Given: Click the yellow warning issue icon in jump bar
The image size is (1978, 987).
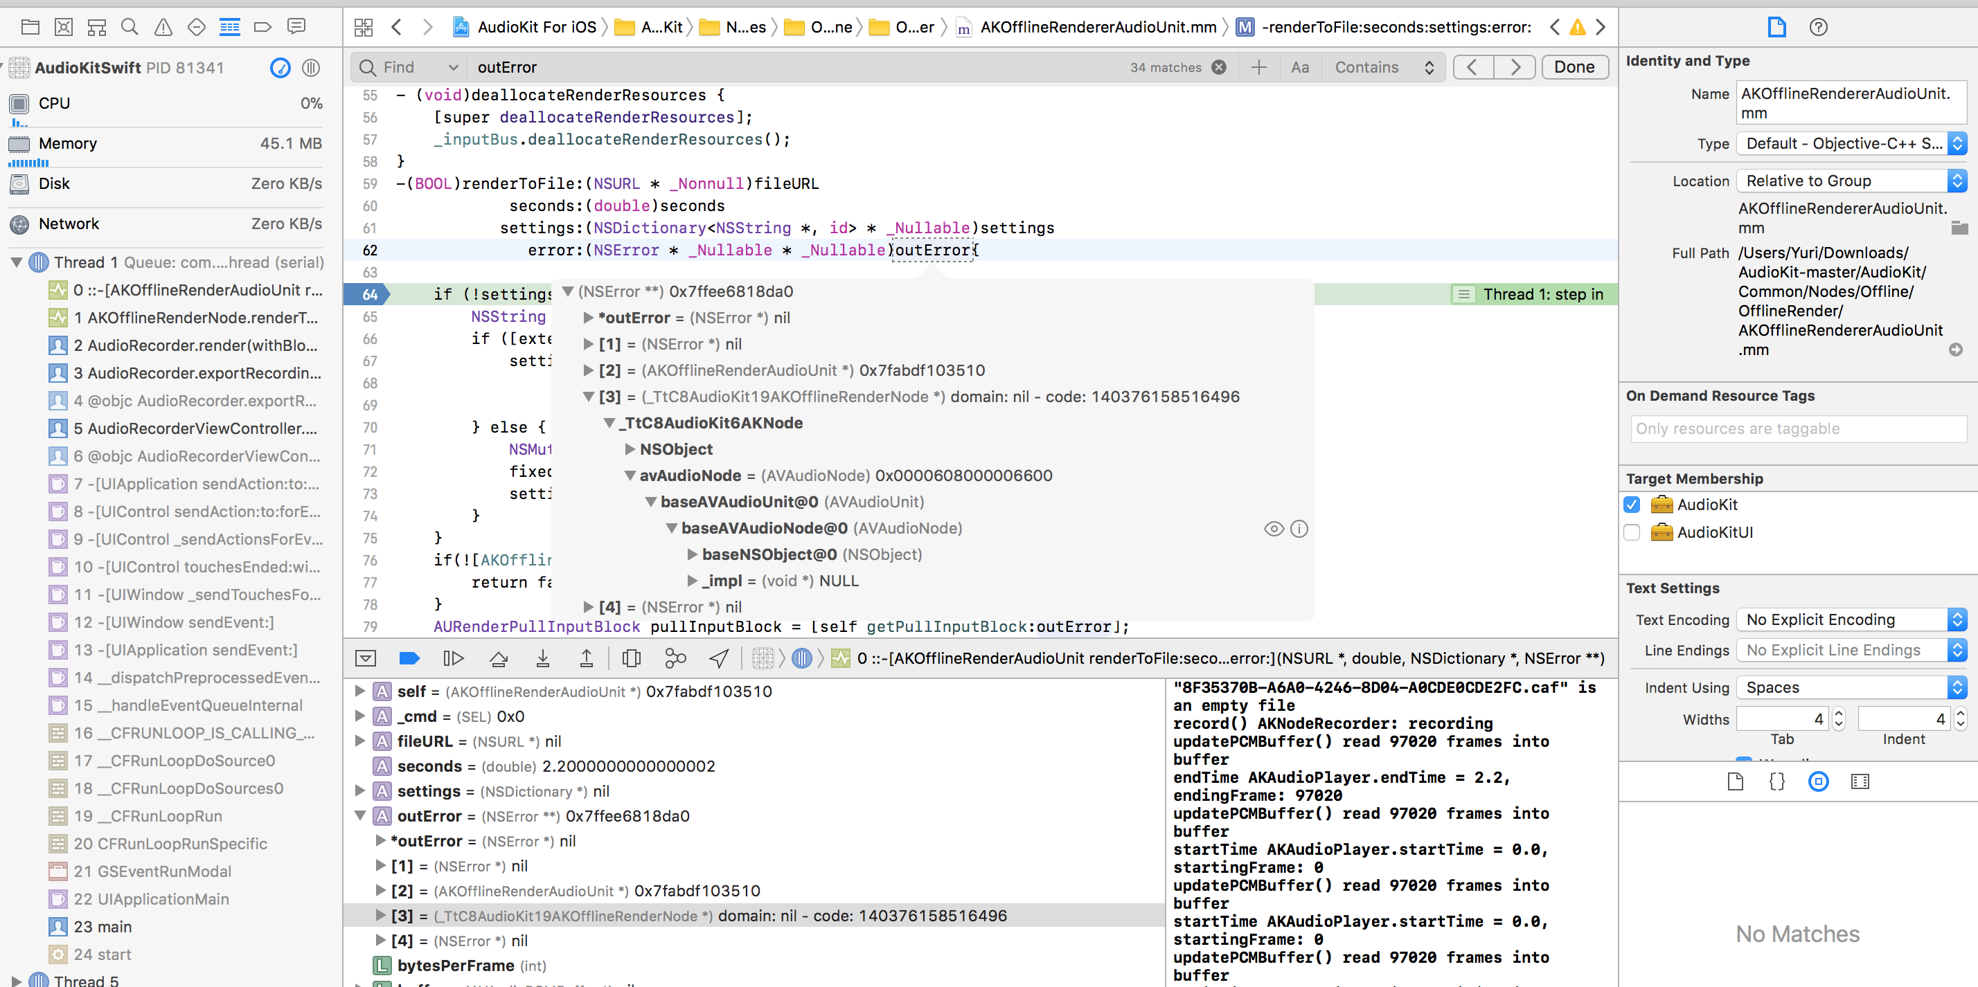Looking at the screenshot, I should 1577,28.
